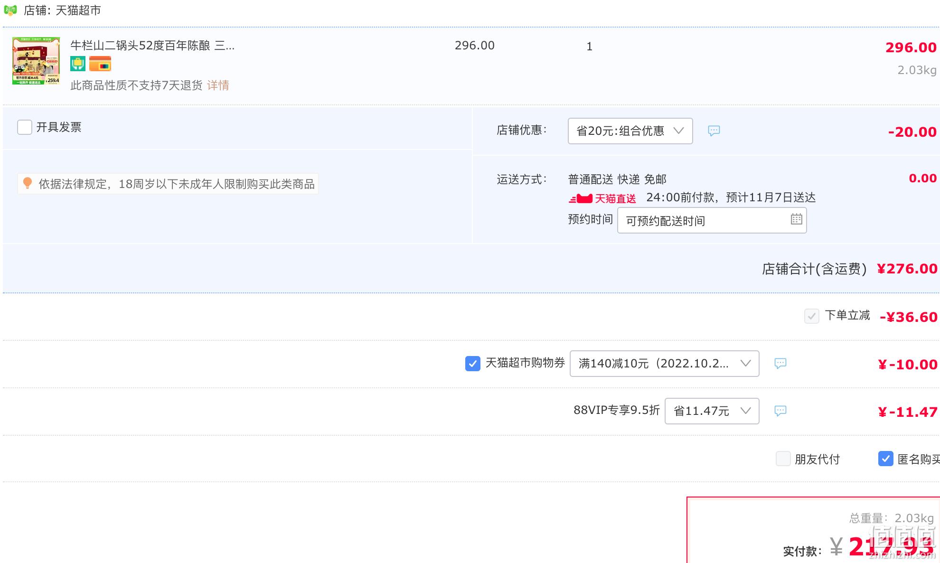This screenshot has width=940, height=563.
Task: Click the 2.03kg weight in product row
Action: click(x=917, y=70)
